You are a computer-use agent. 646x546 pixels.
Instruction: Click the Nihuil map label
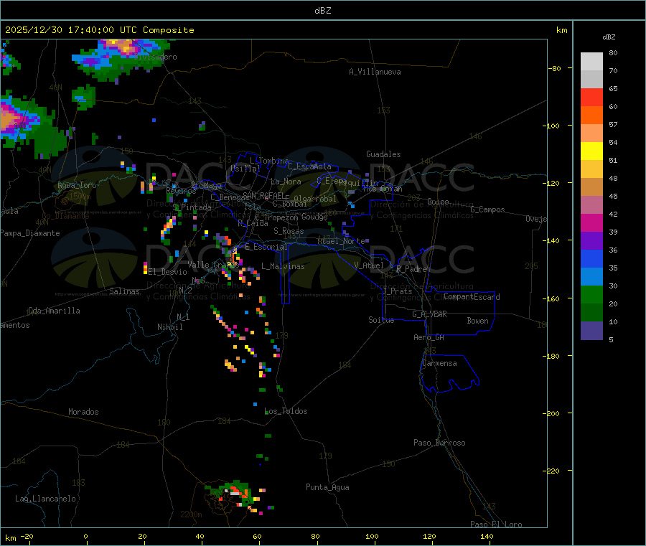170,327
